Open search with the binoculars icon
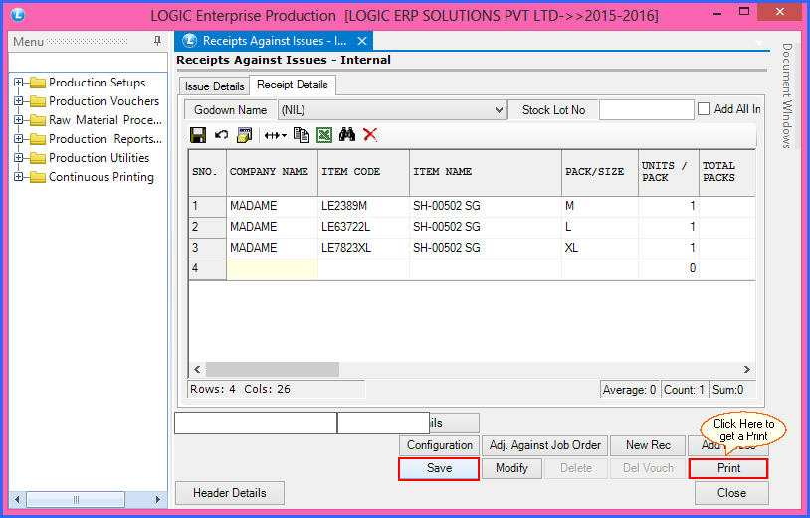 click(x=347, y=135)
